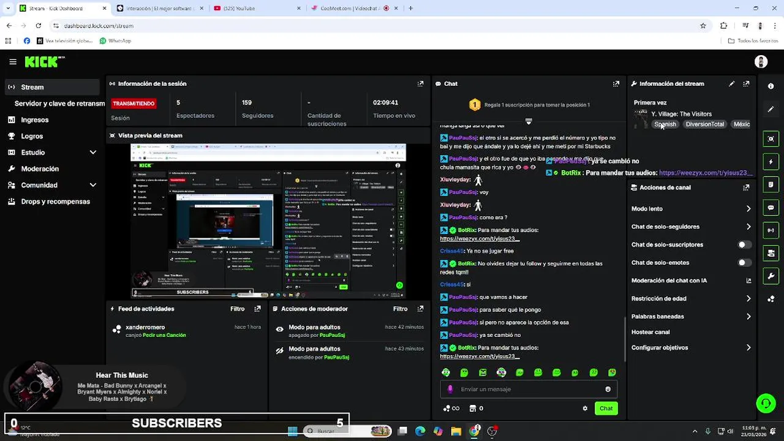Open Modo lento options
This screenshot has height=441, width=784.
691,209
